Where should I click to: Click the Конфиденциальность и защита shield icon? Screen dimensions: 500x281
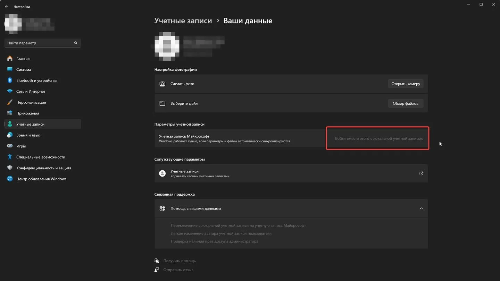(x=10, y=168)
